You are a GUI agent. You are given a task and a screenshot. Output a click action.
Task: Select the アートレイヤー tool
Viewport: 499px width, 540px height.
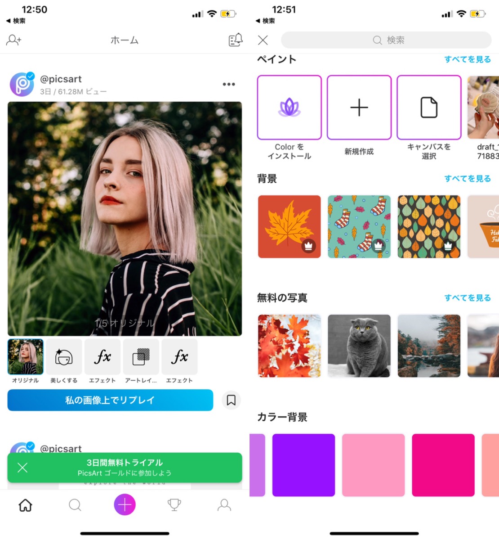coord(141,357)
